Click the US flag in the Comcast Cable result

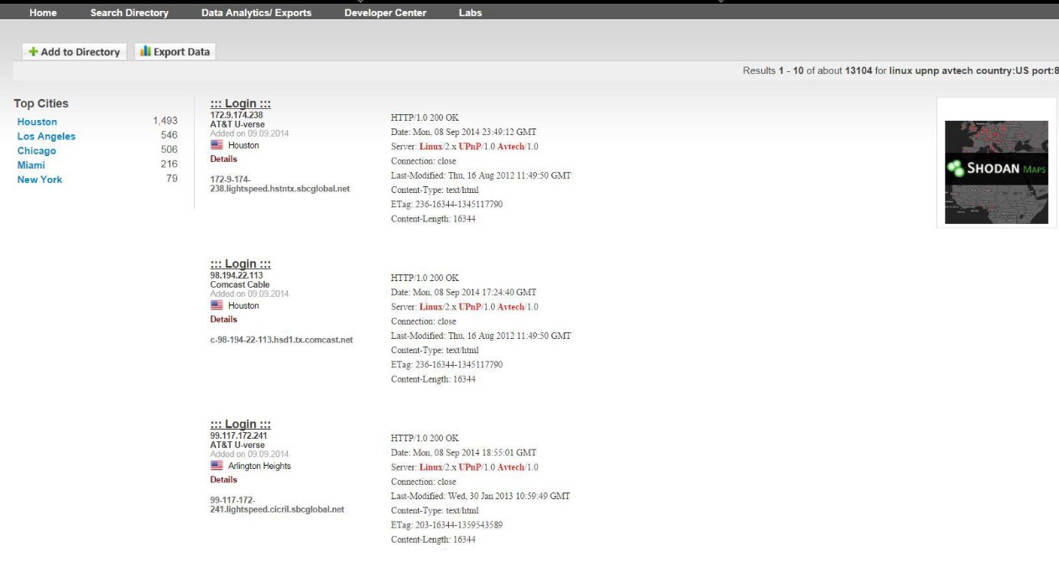(217, 305)
